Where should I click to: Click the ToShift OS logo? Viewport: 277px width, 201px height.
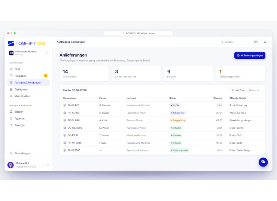(x=26, y=43)
